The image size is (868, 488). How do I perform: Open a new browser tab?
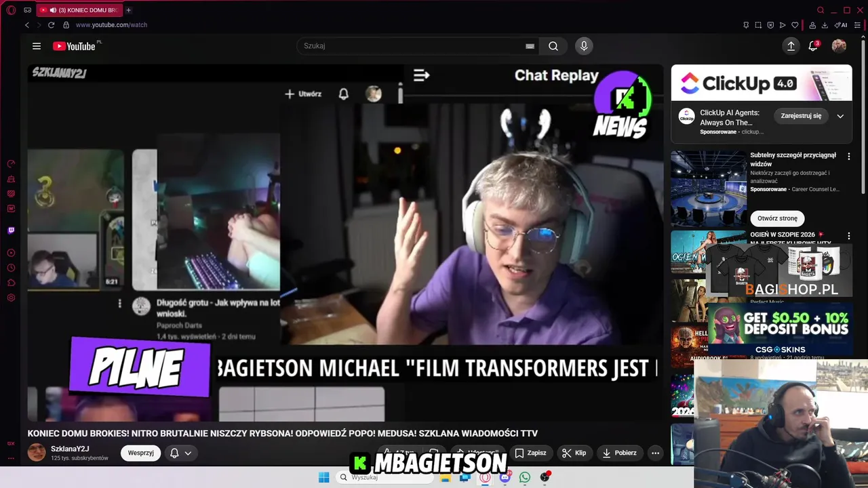(x=128, y=10)
